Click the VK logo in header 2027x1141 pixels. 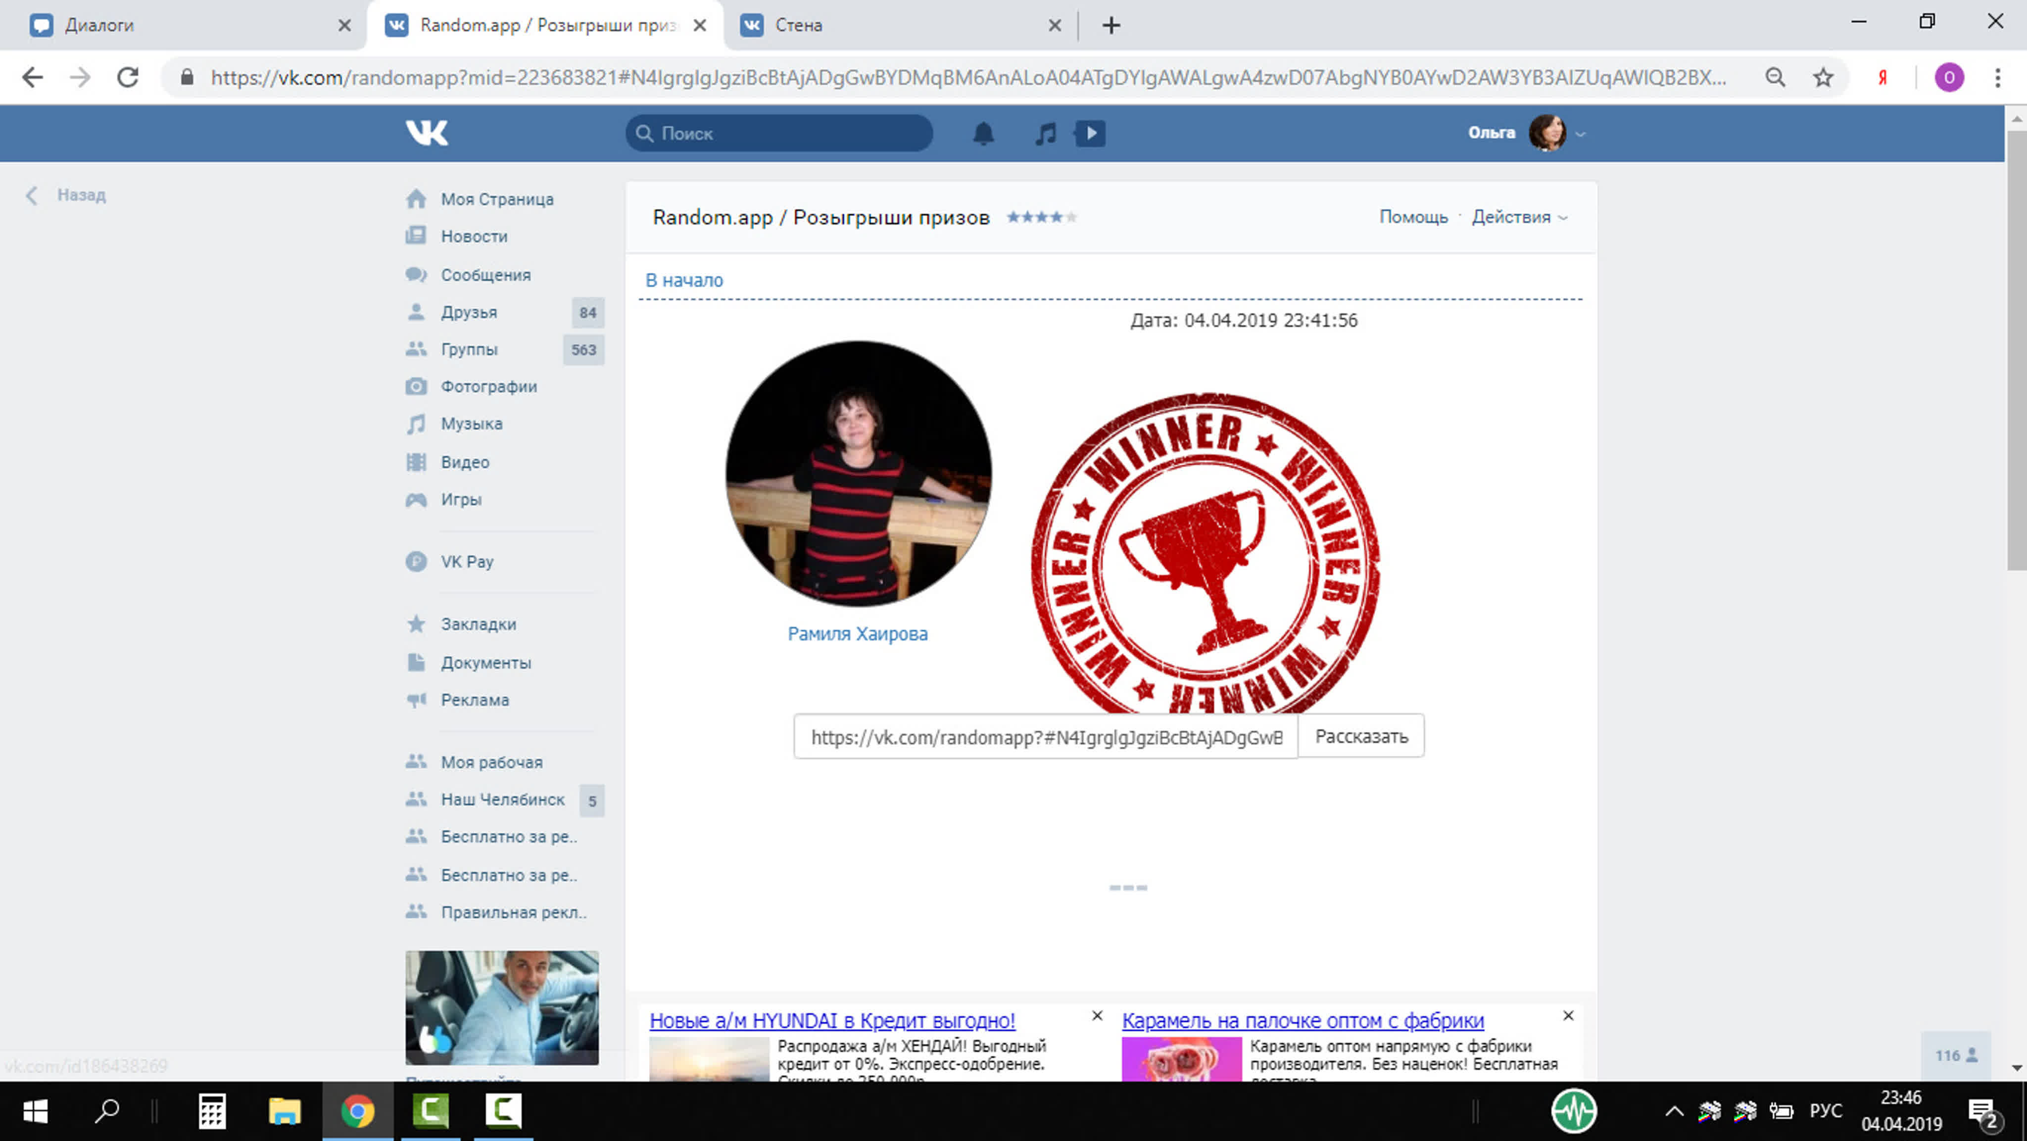tap(427, 133)
